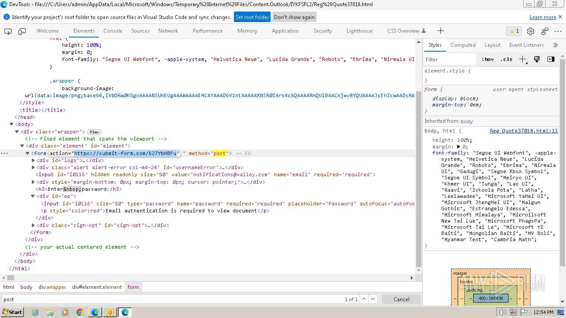The image size is (566, 318).
Task: Open the Lighthouse tab
Action: (x=359, y=31)
